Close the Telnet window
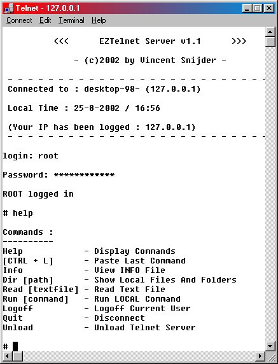Screen dimensions: 278x364 click(269, 8)
